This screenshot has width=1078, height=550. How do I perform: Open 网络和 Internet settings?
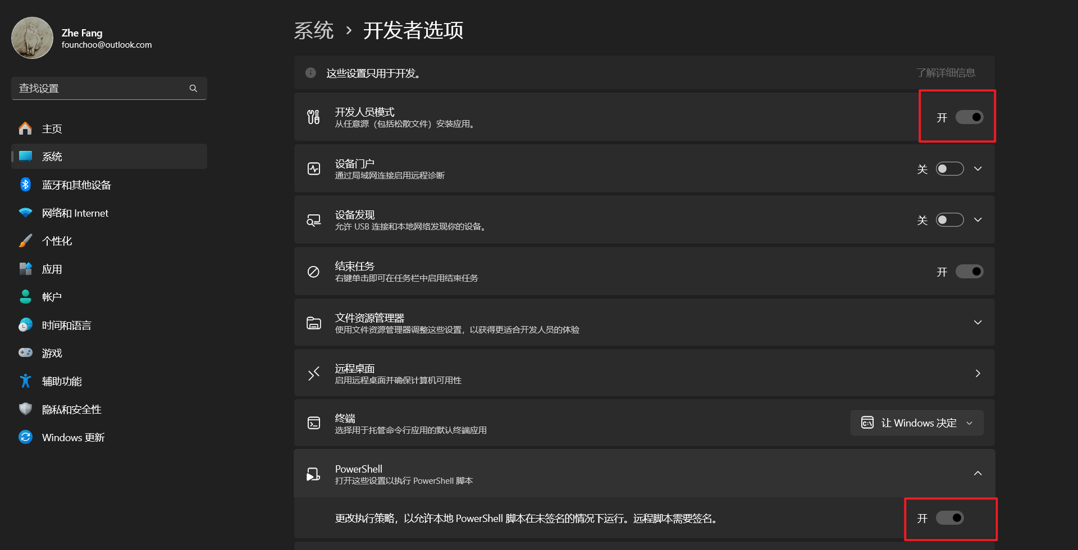pyautogui.click(x=75, y=213)
